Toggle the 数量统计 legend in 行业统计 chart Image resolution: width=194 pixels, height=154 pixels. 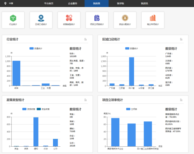click(36, 48)
